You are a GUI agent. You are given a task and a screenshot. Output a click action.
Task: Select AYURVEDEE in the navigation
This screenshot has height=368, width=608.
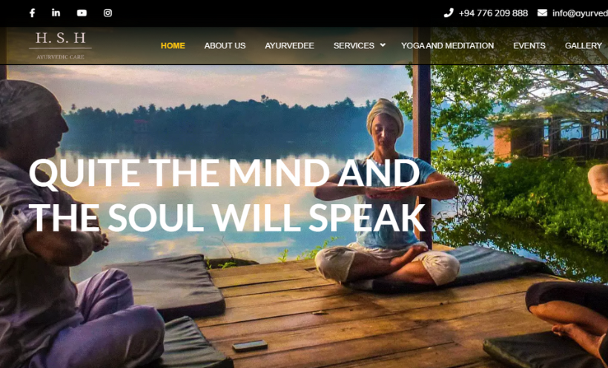pos(289,46)
